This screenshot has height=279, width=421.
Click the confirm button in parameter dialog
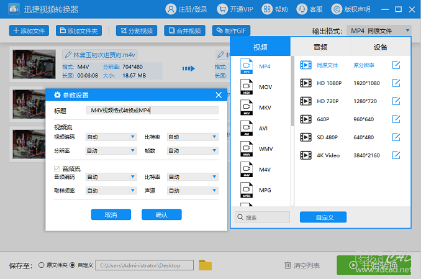161,214
